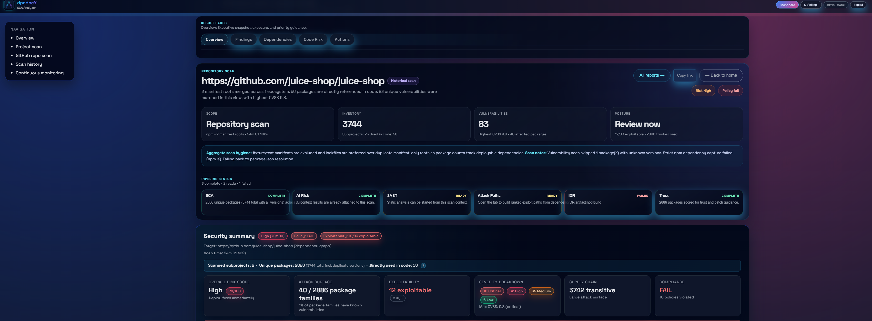The image size is (872, 321).
Task: Click the dpndncY logo icon
Action: (x=8, y=5)
